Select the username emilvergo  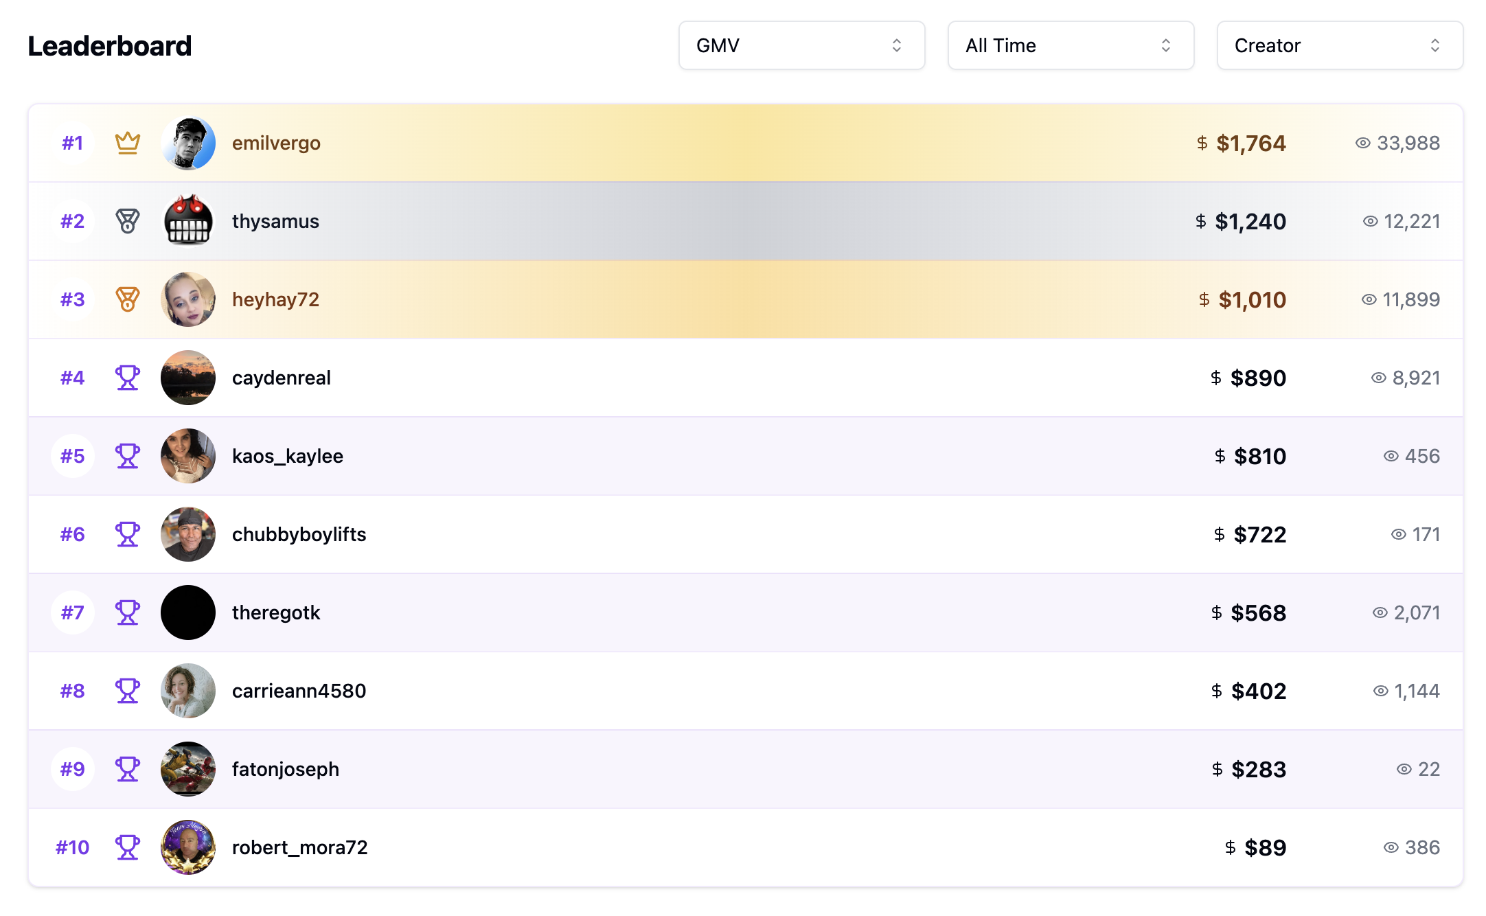pyautogui.click(x=275, y=143)
